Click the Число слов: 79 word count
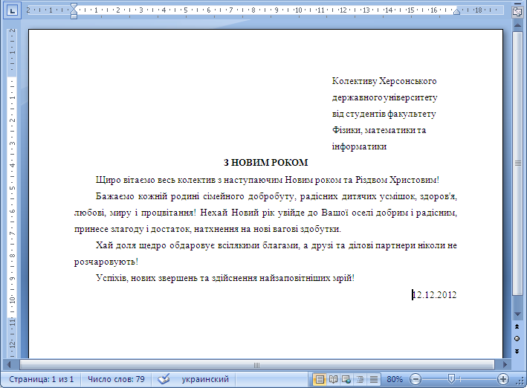 (x=116, y=379)
